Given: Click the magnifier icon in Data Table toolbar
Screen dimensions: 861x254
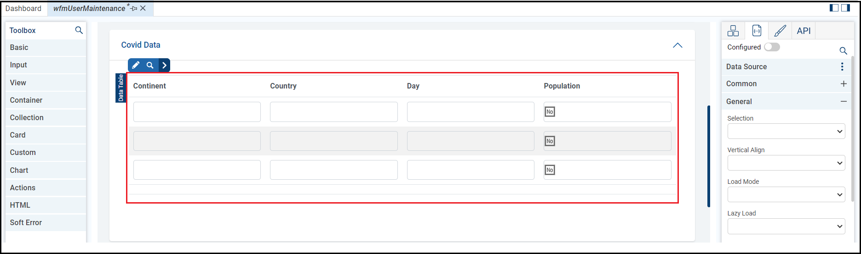Looking at the screenshot, I should point(150,65).
